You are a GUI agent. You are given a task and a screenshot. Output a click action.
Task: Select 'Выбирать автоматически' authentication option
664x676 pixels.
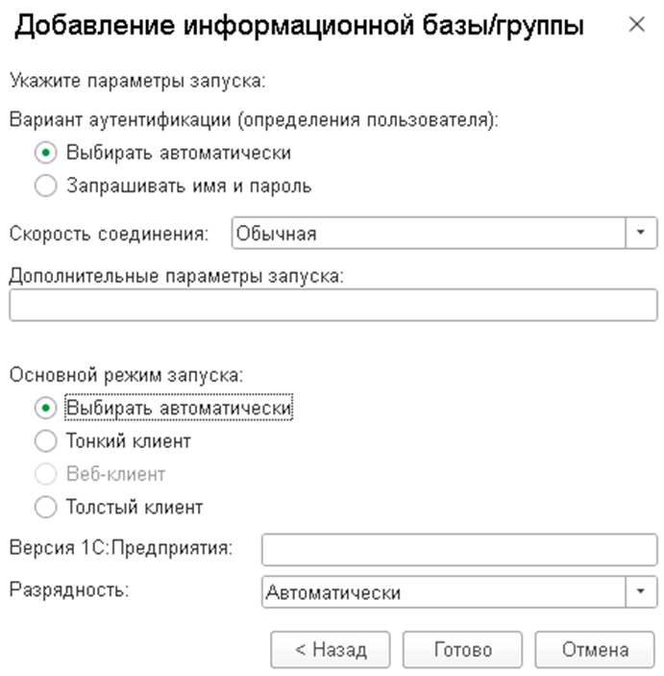point(46,152)
